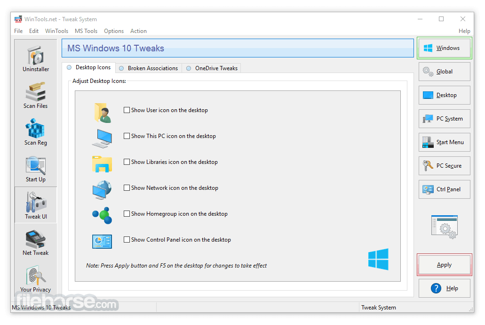Open the Edit menu
The width and height of the screenshot is (485, 325).
coord(34,31)
